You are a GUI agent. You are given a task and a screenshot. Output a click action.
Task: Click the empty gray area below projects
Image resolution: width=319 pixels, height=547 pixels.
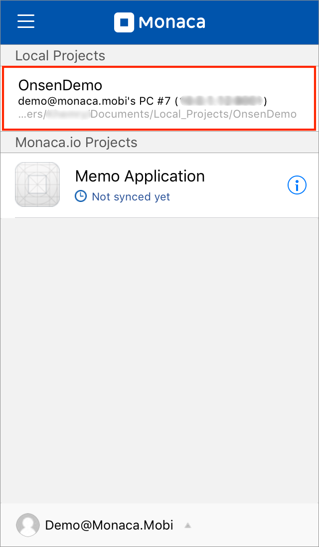159,359
